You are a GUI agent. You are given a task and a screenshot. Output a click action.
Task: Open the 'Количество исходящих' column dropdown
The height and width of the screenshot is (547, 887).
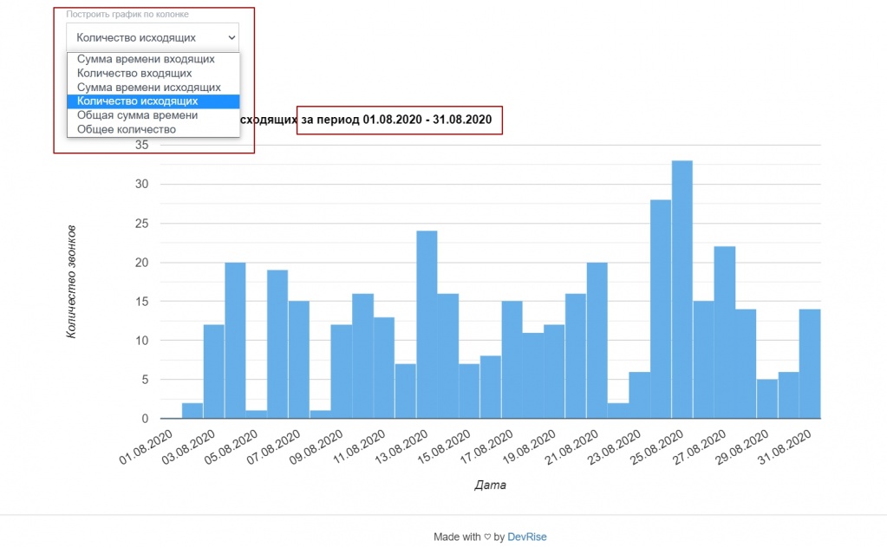coord(153,37)
